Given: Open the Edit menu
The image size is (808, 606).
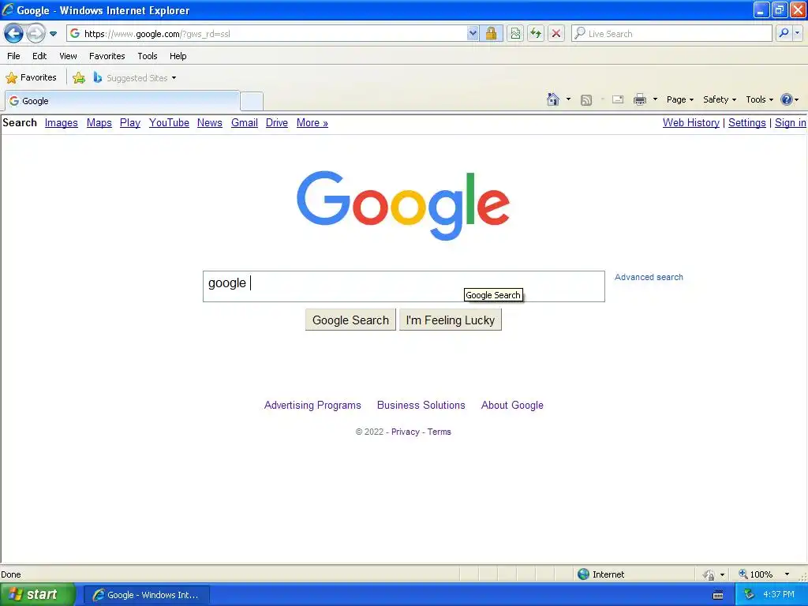Looking at the screenshot, I should coord(39,56).
